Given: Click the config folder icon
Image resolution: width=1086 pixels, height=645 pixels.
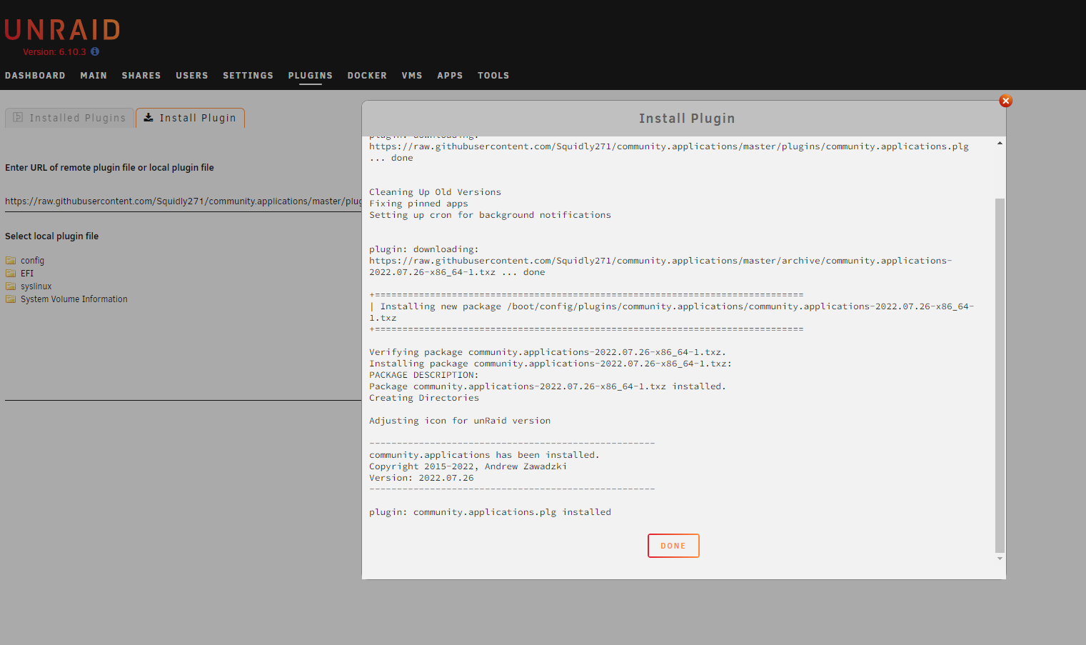Looking at the screenshot, I should coord(11,261).
